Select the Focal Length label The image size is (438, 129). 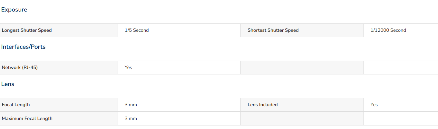click(16, 105)
